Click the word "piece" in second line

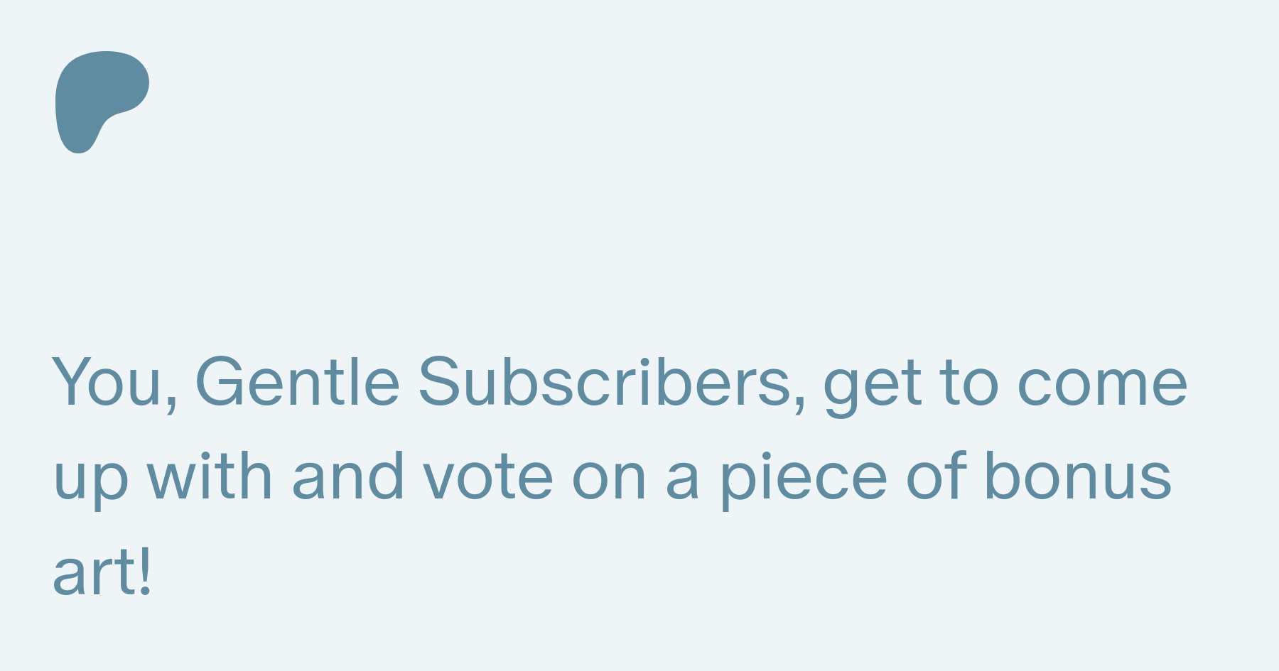804,479
